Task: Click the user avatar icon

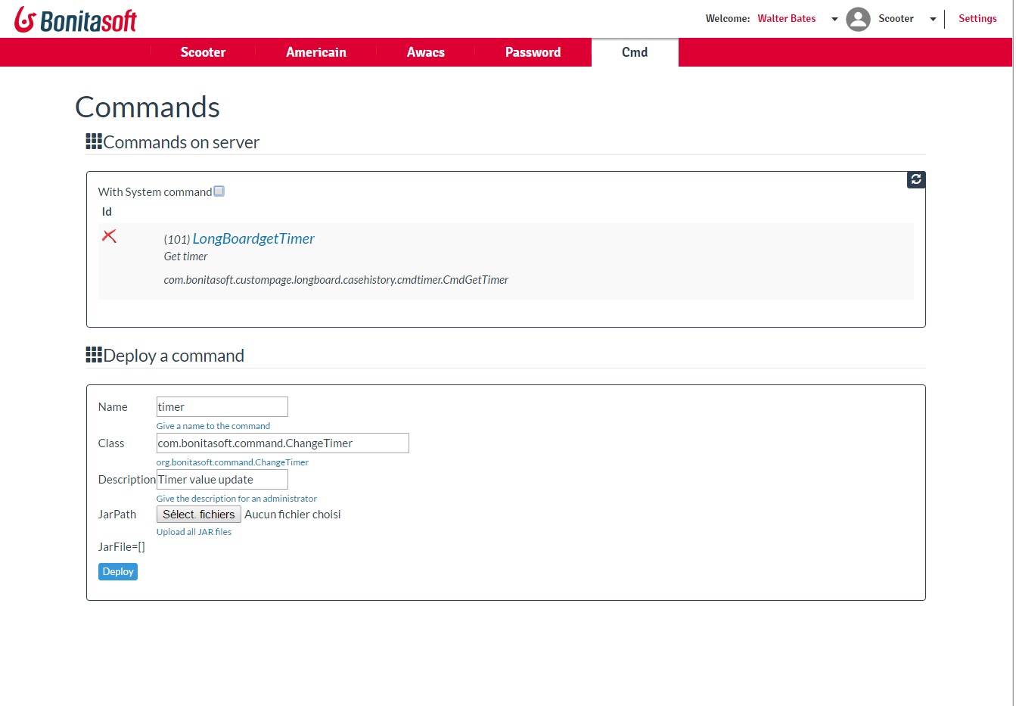Action: coord(858,19)
